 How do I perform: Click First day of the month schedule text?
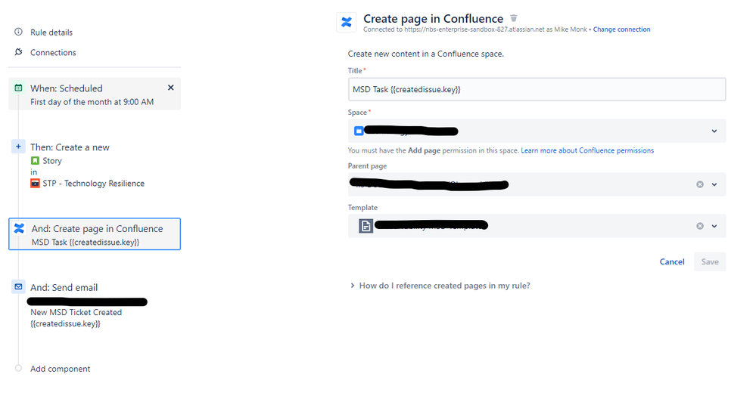(92, 102)
